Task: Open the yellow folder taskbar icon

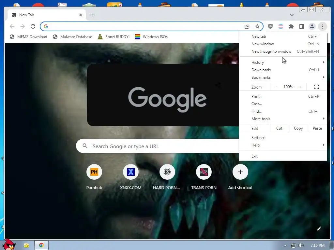Action: (x=26, y=245)
